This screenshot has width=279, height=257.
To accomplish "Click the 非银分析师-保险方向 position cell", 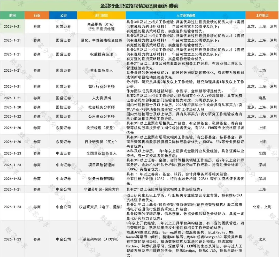I will (102, 189).
